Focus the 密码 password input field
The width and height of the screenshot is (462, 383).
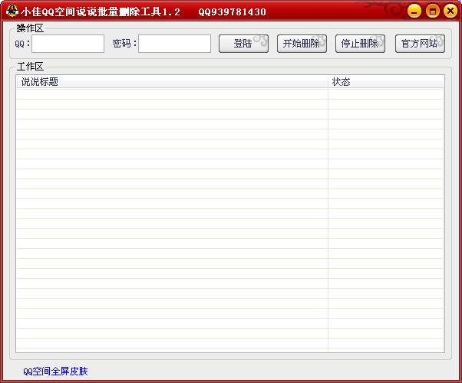tap(174, 44)
